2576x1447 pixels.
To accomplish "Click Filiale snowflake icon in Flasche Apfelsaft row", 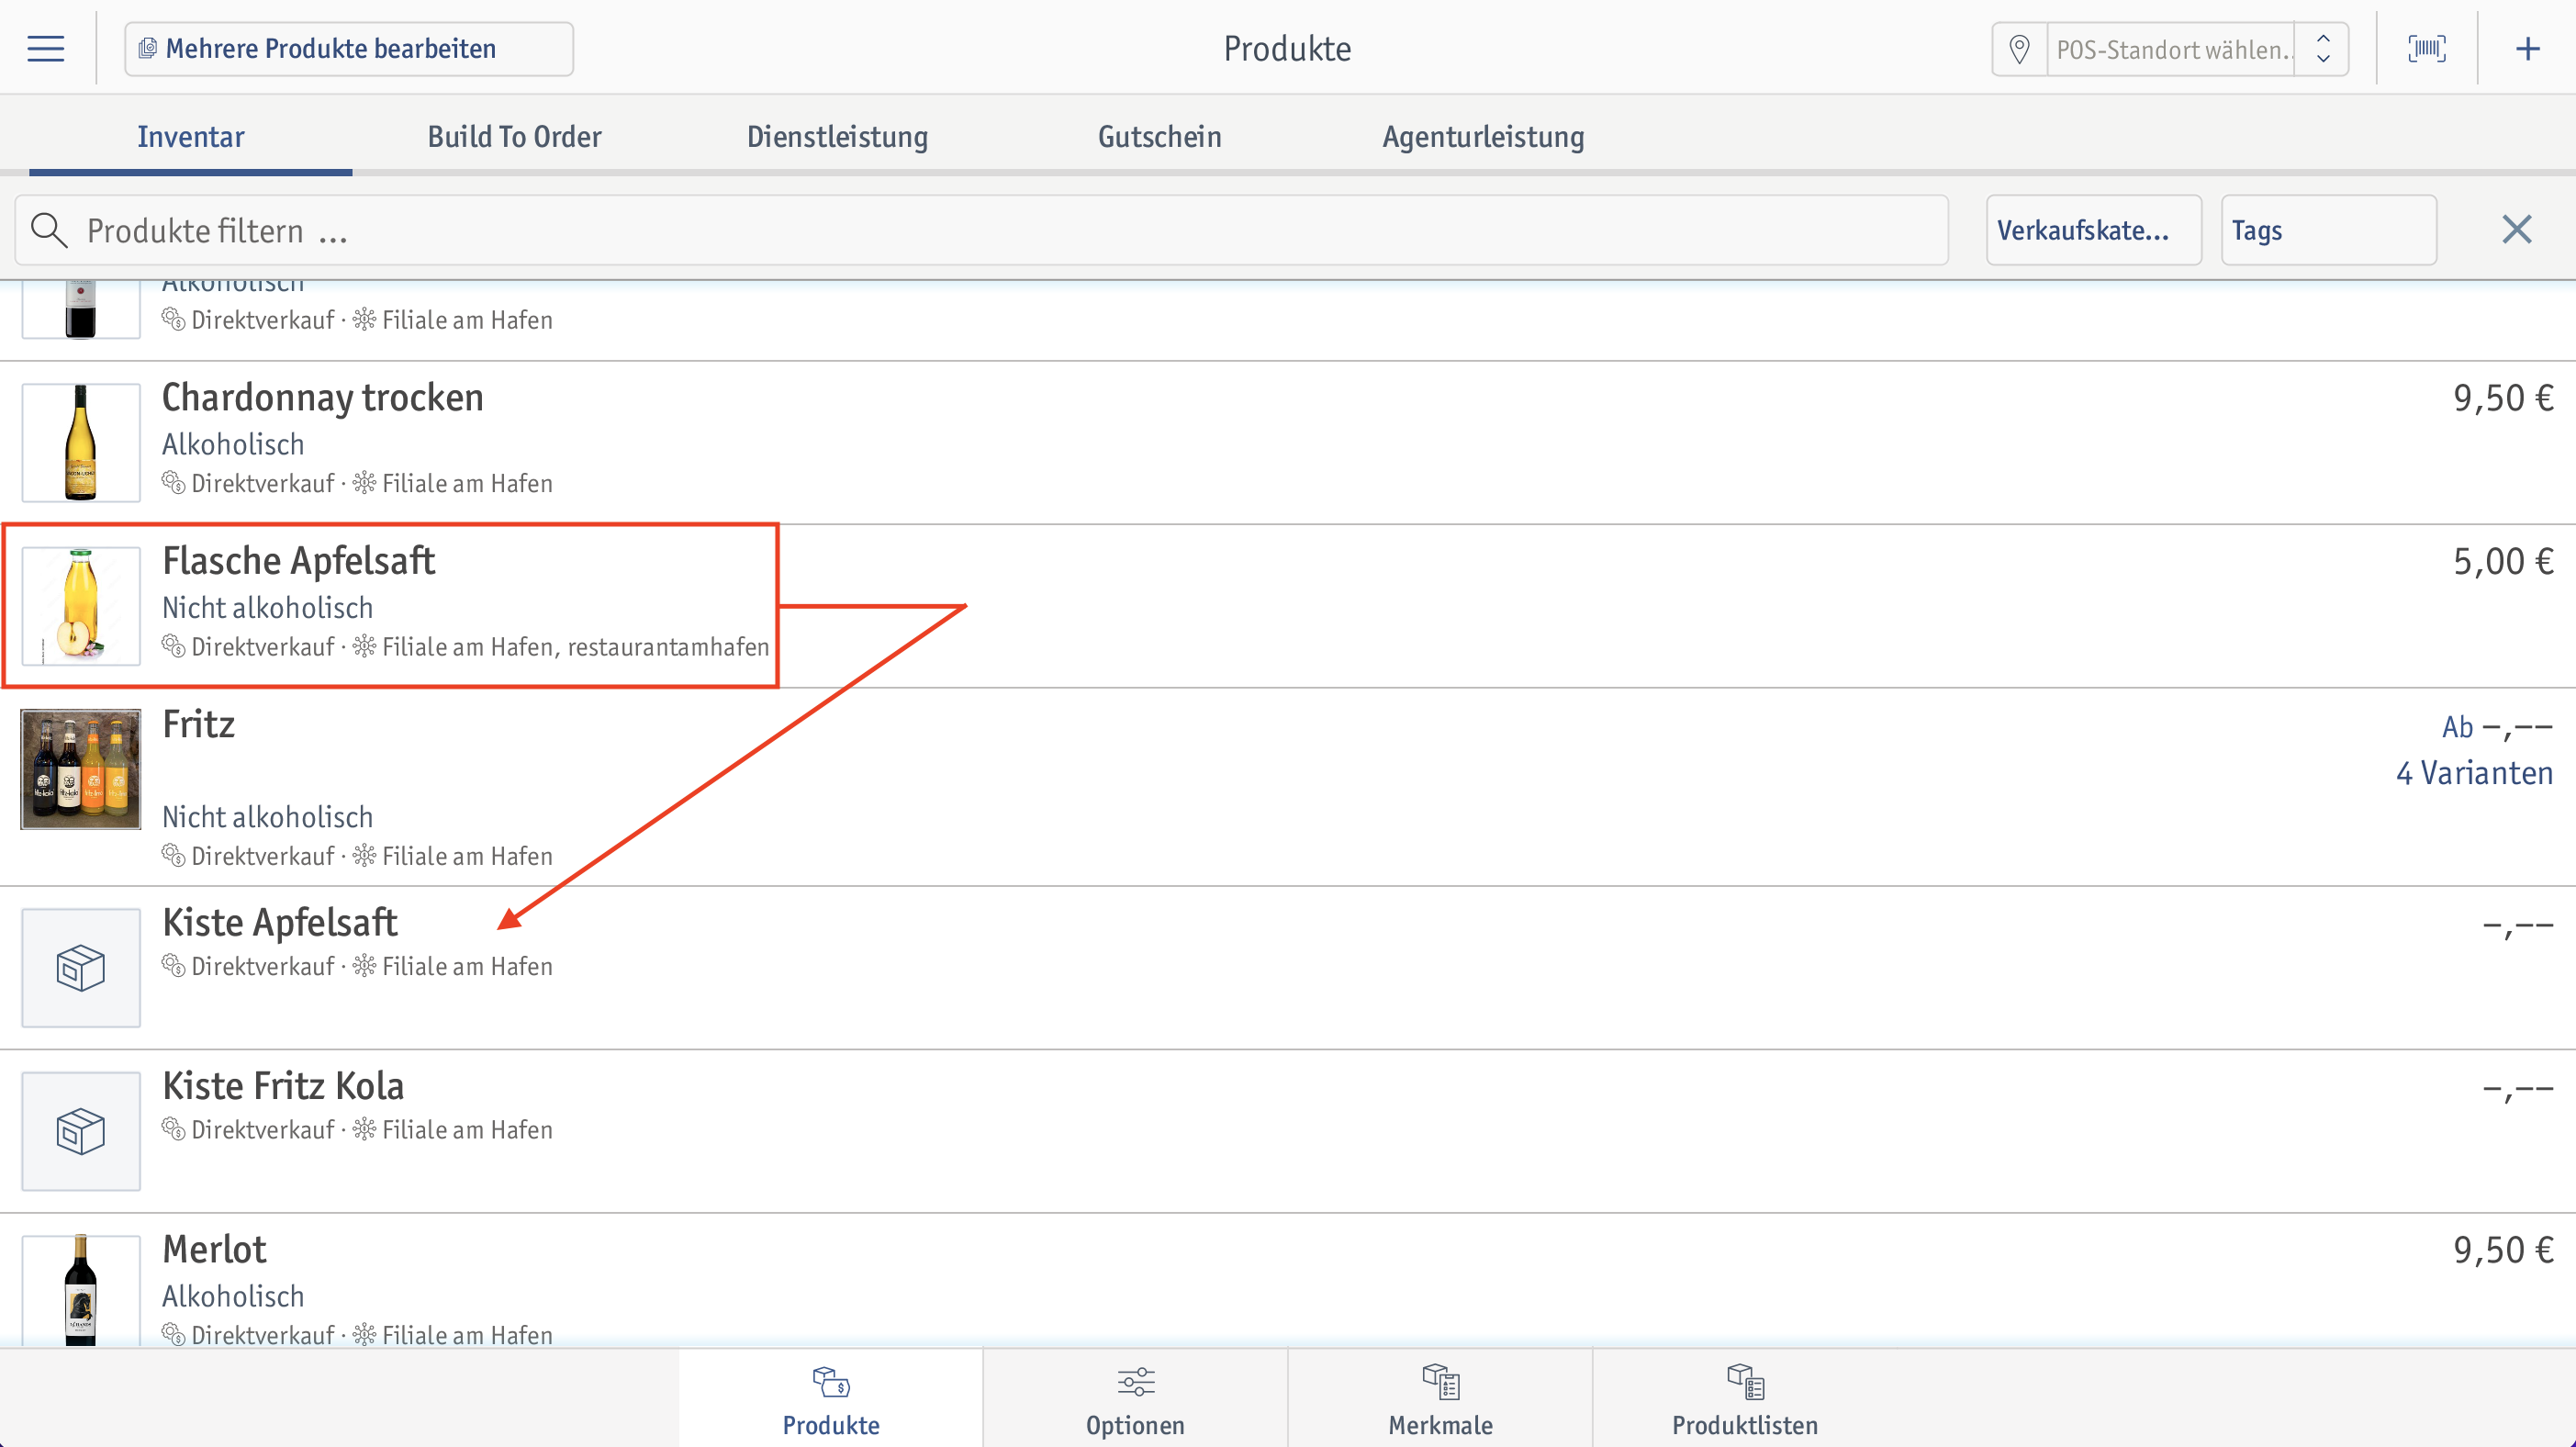I will (x=364, y=647).
